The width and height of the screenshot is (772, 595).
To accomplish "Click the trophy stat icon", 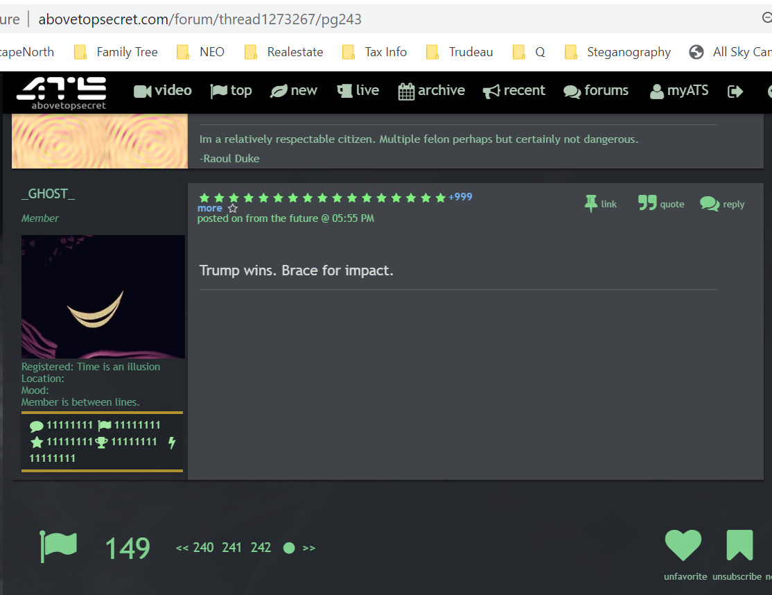I will [x=101, y=442].
